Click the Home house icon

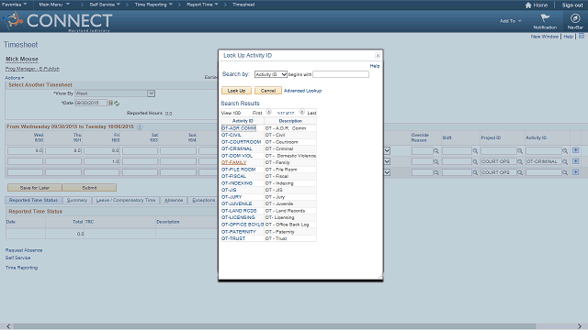tap(528, 5)
